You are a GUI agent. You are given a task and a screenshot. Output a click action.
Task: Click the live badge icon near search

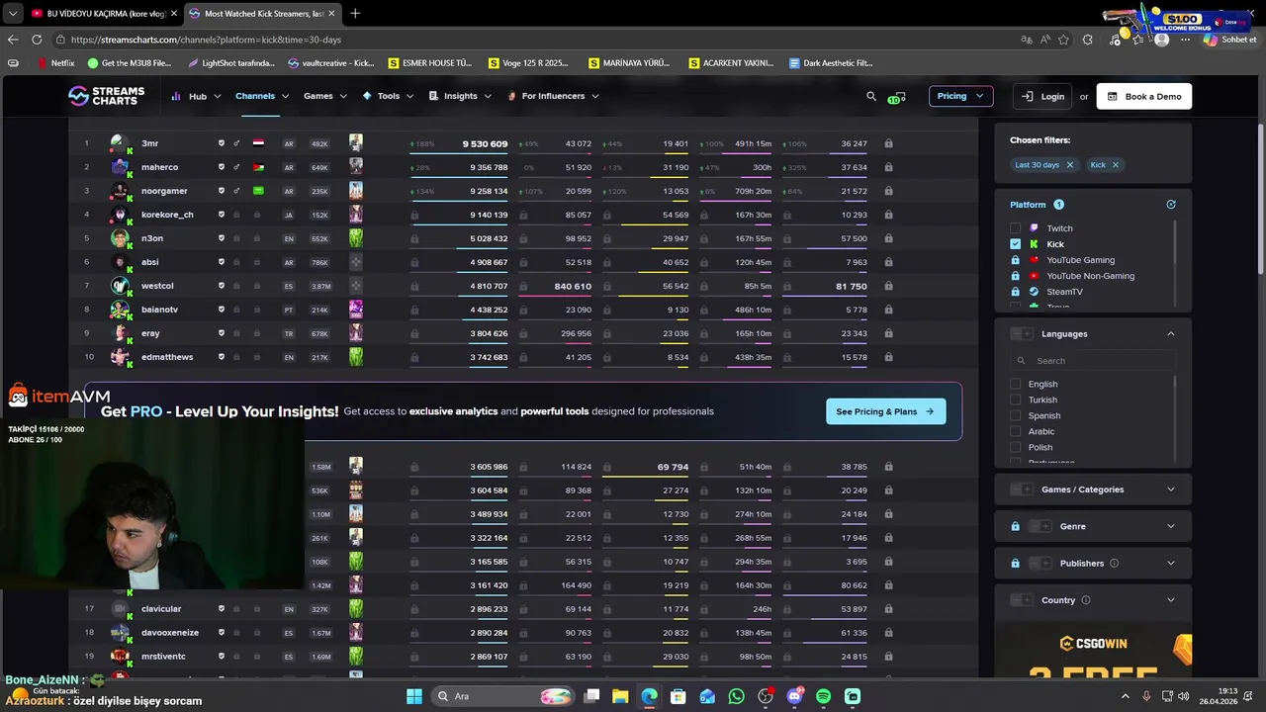(895, 97)
